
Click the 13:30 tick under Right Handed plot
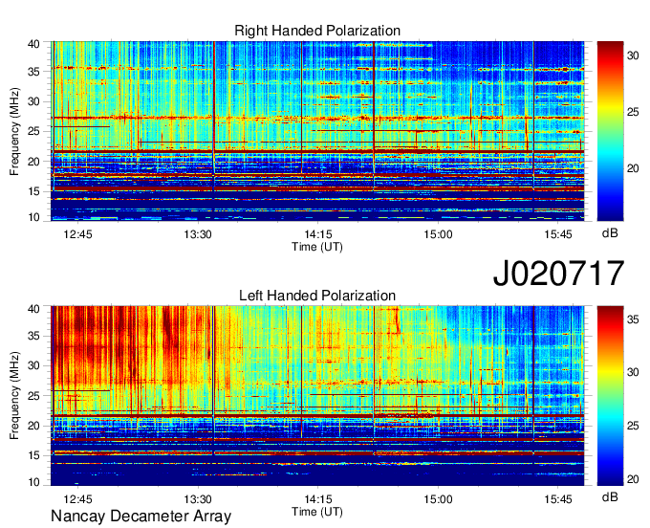tap(198, 234)
